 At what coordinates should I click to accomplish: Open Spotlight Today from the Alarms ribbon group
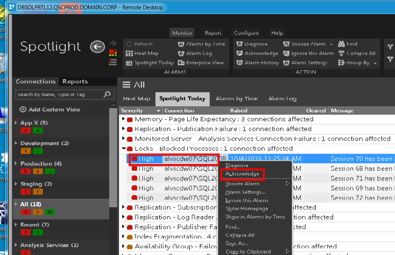coord(149,63)
